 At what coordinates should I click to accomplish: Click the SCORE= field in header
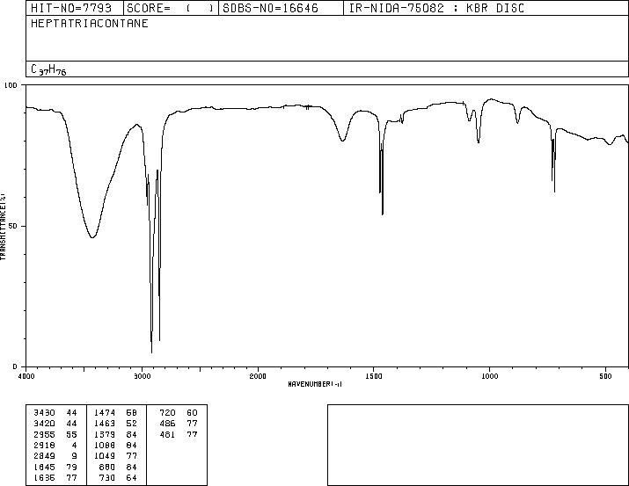(171, 8)
